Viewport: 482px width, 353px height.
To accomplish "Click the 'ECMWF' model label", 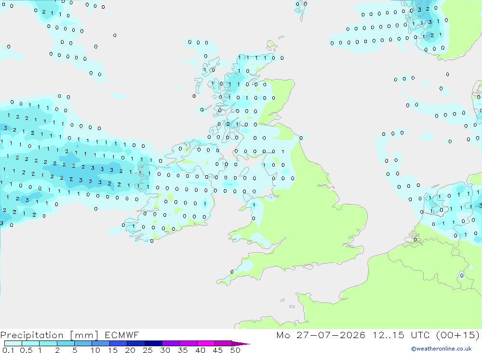I will (122, 335).
